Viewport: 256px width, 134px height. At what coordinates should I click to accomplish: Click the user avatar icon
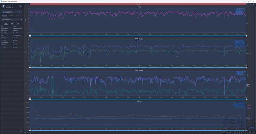[x=4, y=6]
